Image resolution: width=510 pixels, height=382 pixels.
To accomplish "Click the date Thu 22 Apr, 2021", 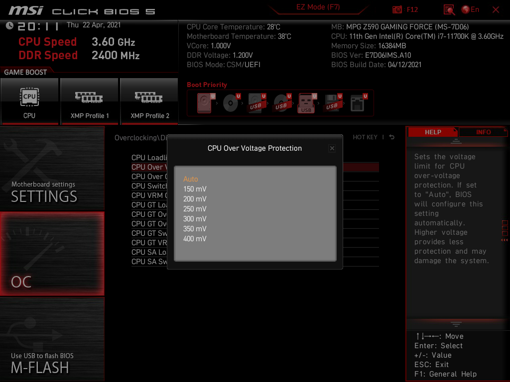I will [94, 25].
